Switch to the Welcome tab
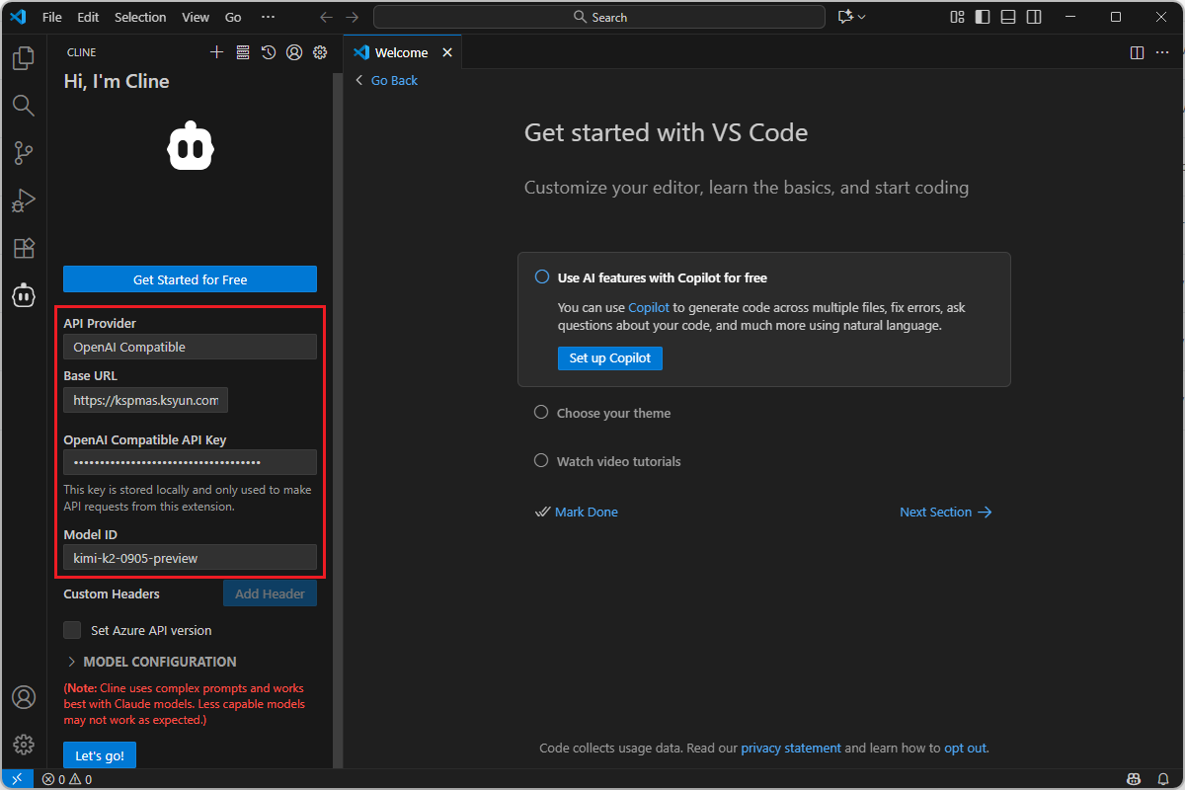 coord(401,52)
